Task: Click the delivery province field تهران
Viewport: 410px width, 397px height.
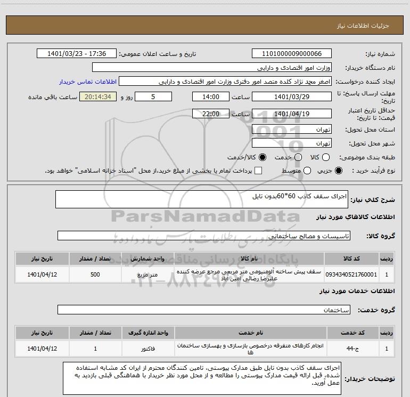Action: (x=292, y=129)
